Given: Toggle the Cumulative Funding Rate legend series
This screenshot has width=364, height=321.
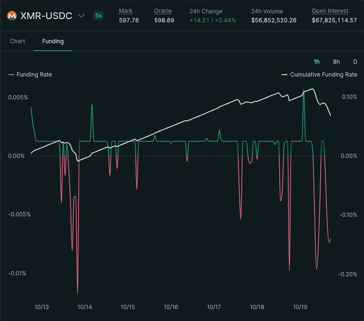Looking at the screenshot, I should coord(319,75).
